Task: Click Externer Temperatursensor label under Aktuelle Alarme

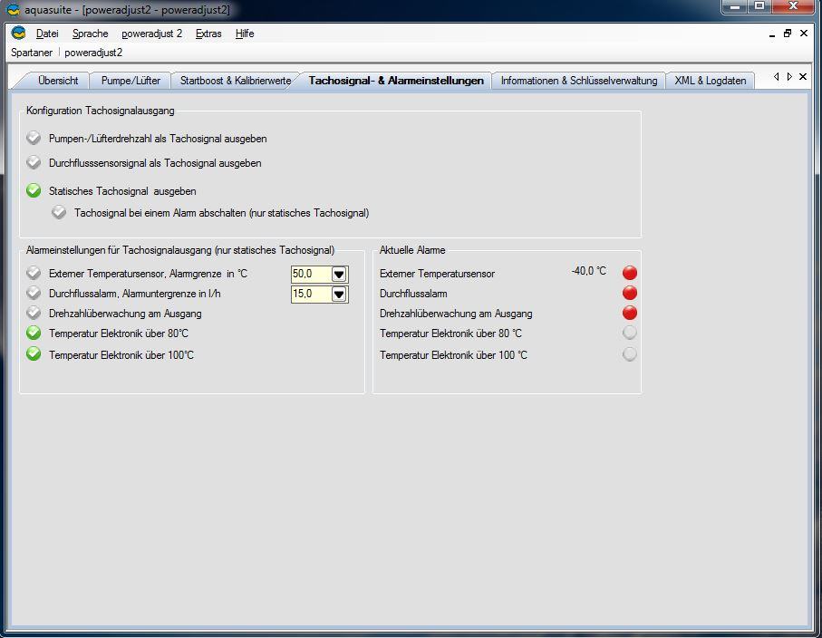Action: point(437,274)
